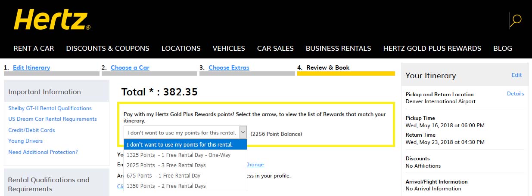The image size is (532, 196).
Task: Open Hertz Gold Plus Rewards menu
Action: point(432,49)
